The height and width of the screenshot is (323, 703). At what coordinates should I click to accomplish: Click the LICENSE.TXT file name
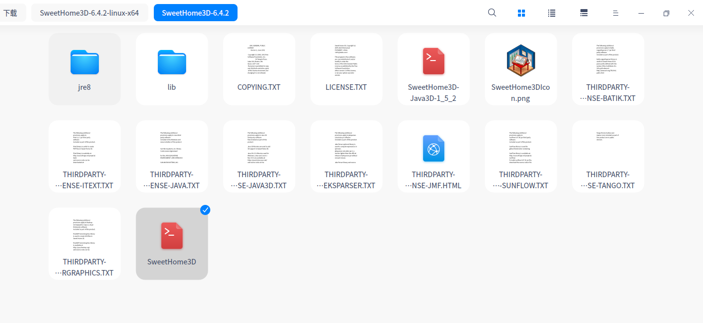(346, 87)
